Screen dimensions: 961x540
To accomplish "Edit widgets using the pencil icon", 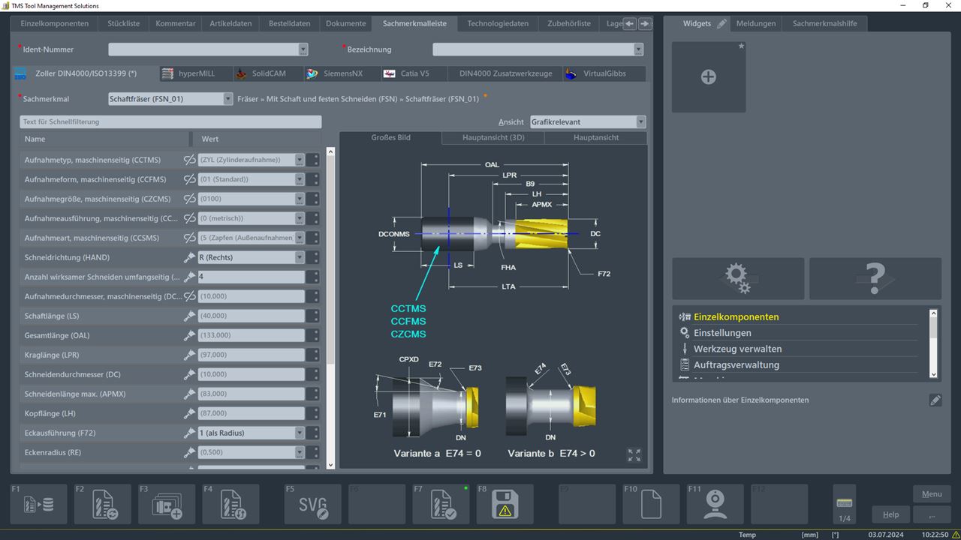I will coord(721,23).
